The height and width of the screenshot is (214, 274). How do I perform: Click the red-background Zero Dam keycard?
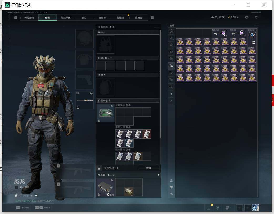(x=147, y=134)
